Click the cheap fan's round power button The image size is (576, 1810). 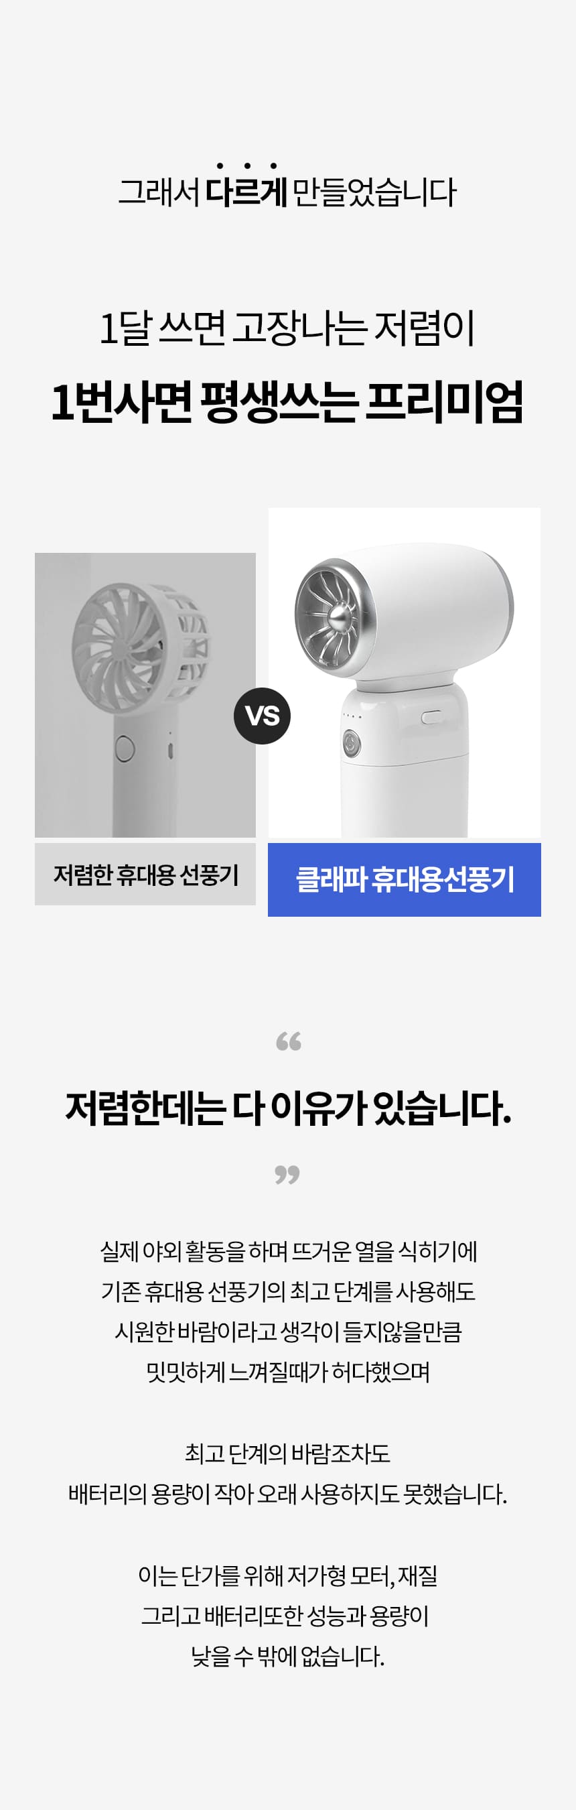pyautogui.click(x=125, y=749)
